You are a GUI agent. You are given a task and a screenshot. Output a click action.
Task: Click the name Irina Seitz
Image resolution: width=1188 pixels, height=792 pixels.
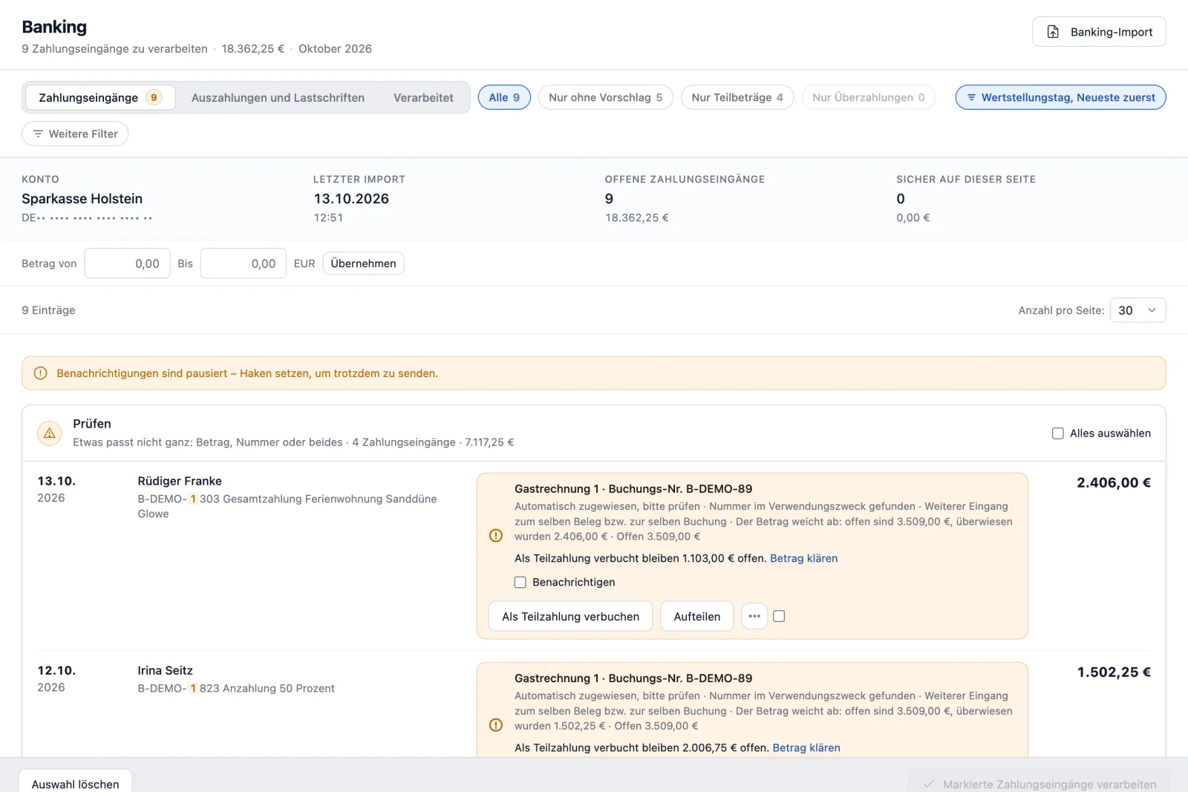tap(165, 670)
